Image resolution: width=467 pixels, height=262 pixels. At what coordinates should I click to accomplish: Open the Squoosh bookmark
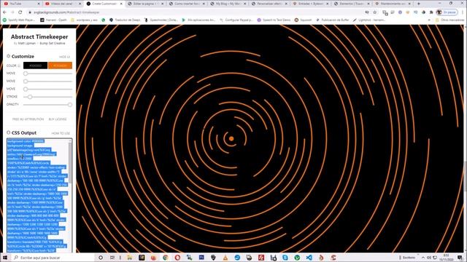click(x=303, y=20)
